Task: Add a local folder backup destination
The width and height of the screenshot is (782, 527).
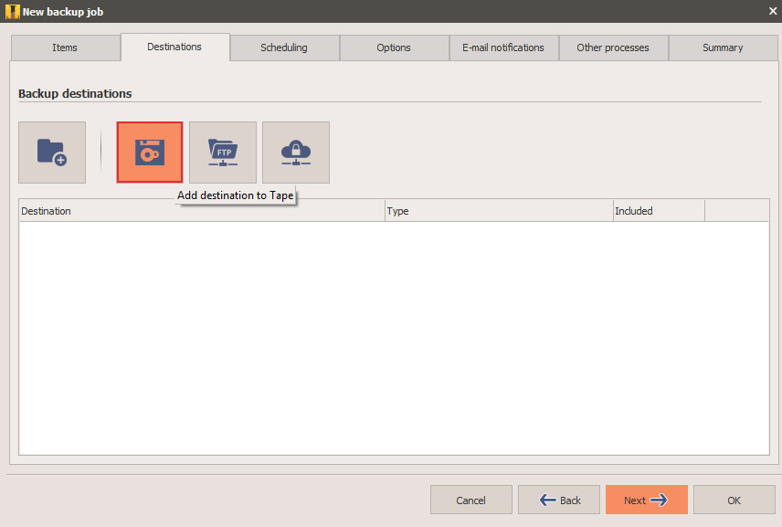Action: tap(51, 152)
